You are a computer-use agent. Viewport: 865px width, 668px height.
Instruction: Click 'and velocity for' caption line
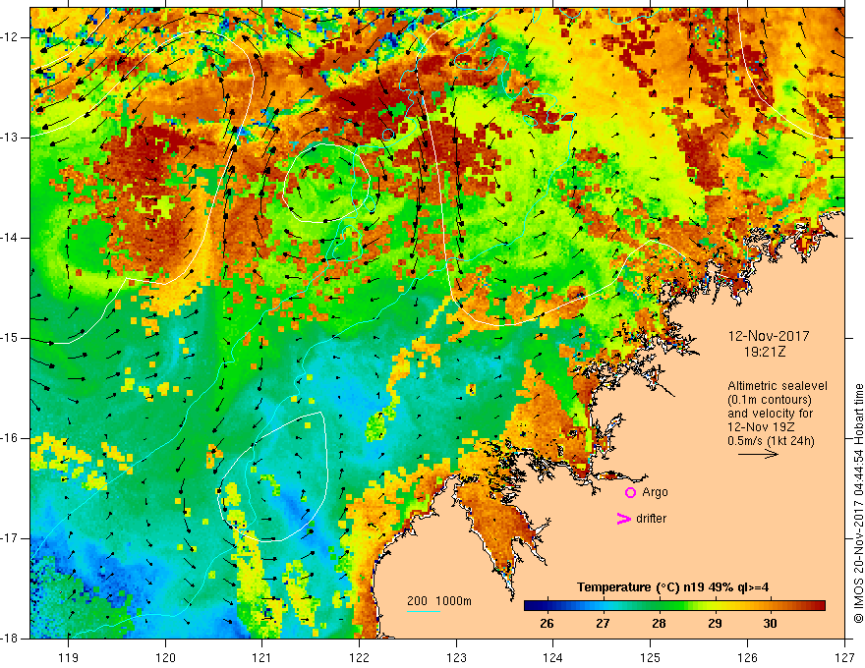(770, 414)
